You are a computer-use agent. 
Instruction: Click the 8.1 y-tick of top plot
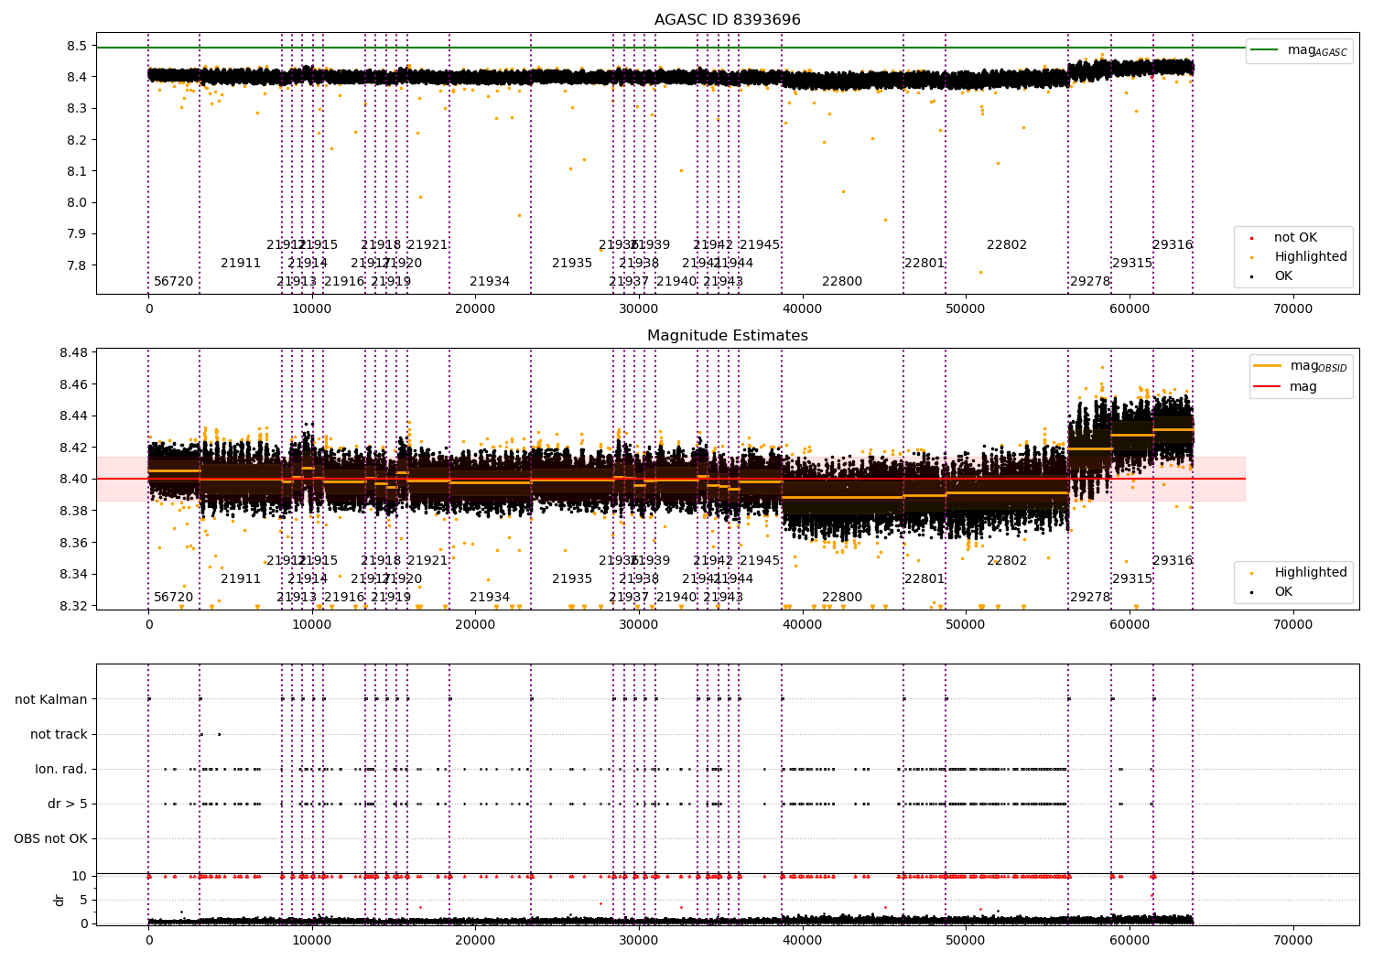[x=77, y=171]
